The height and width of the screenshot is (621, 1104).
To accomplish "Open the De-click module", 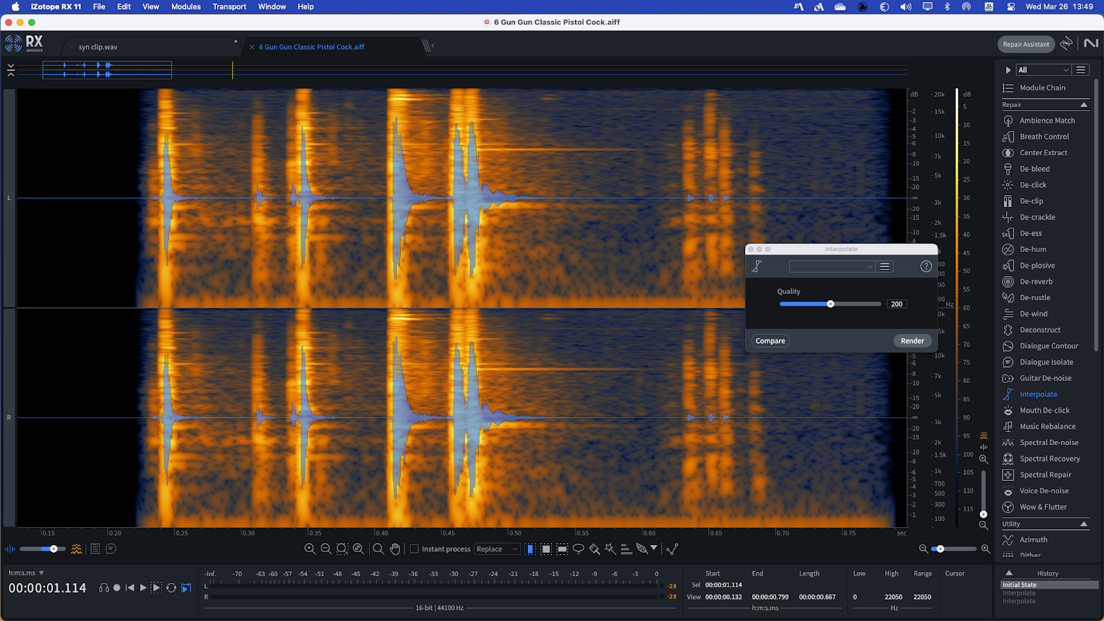I will point(1033,185).
